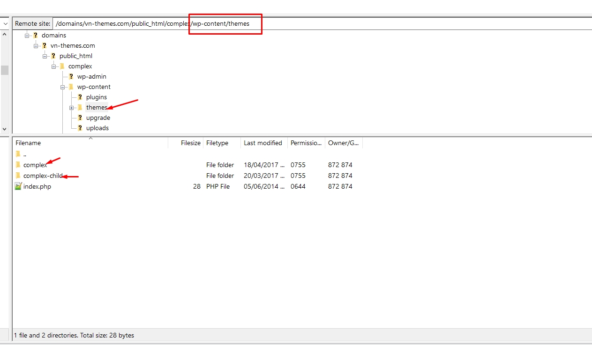Select the upgrade folder label in tree
This screenshot has height=345, width=592.
pyautogui.click(x=98, y=117)
